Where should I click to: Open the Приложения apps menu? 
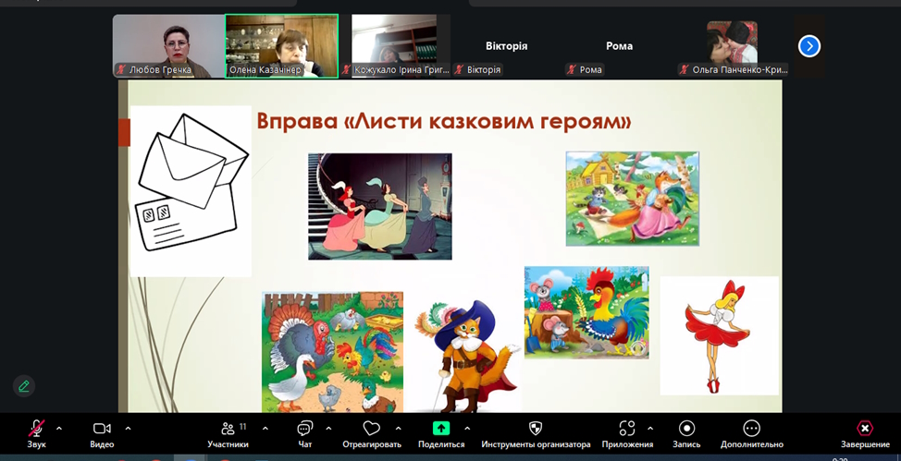point(627,429)
